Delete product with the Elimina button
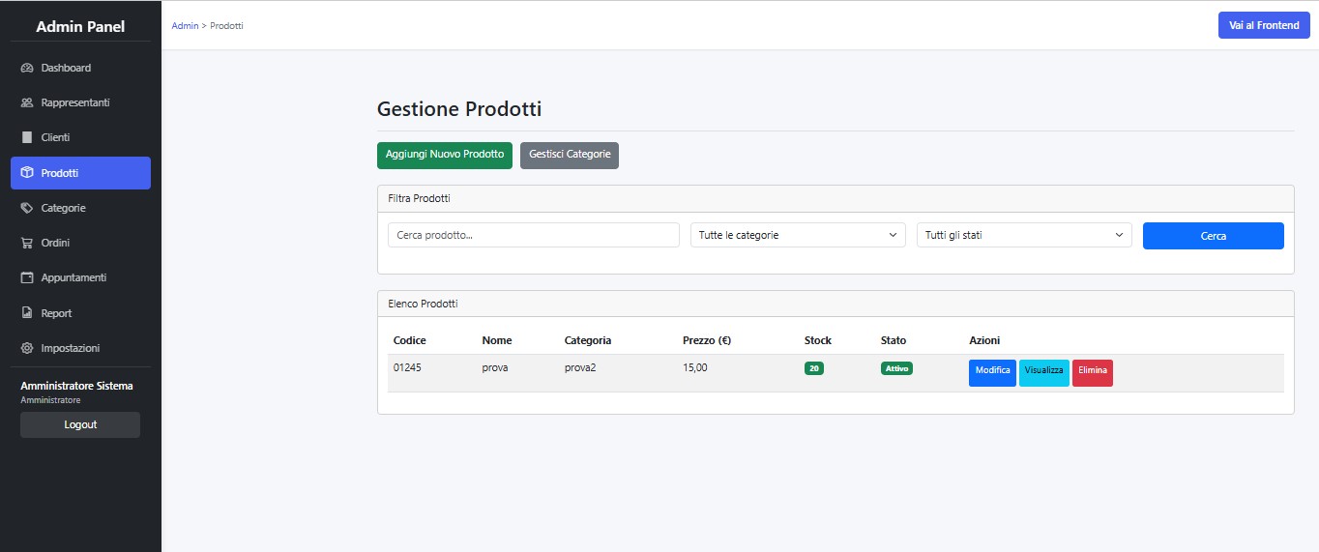The image size is (1319, 552). [x=1092, y=373]
